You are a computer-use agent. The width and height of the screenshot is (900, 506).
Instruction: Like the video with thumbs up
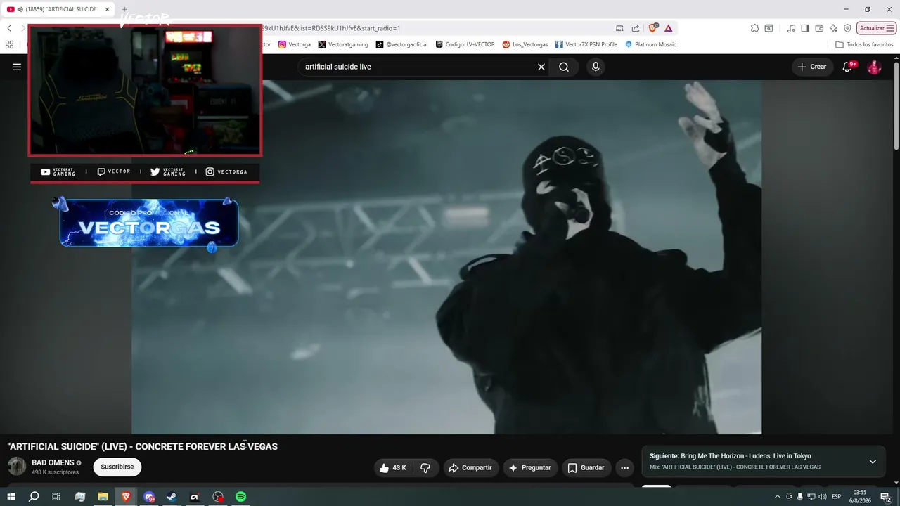coord(392,468)
